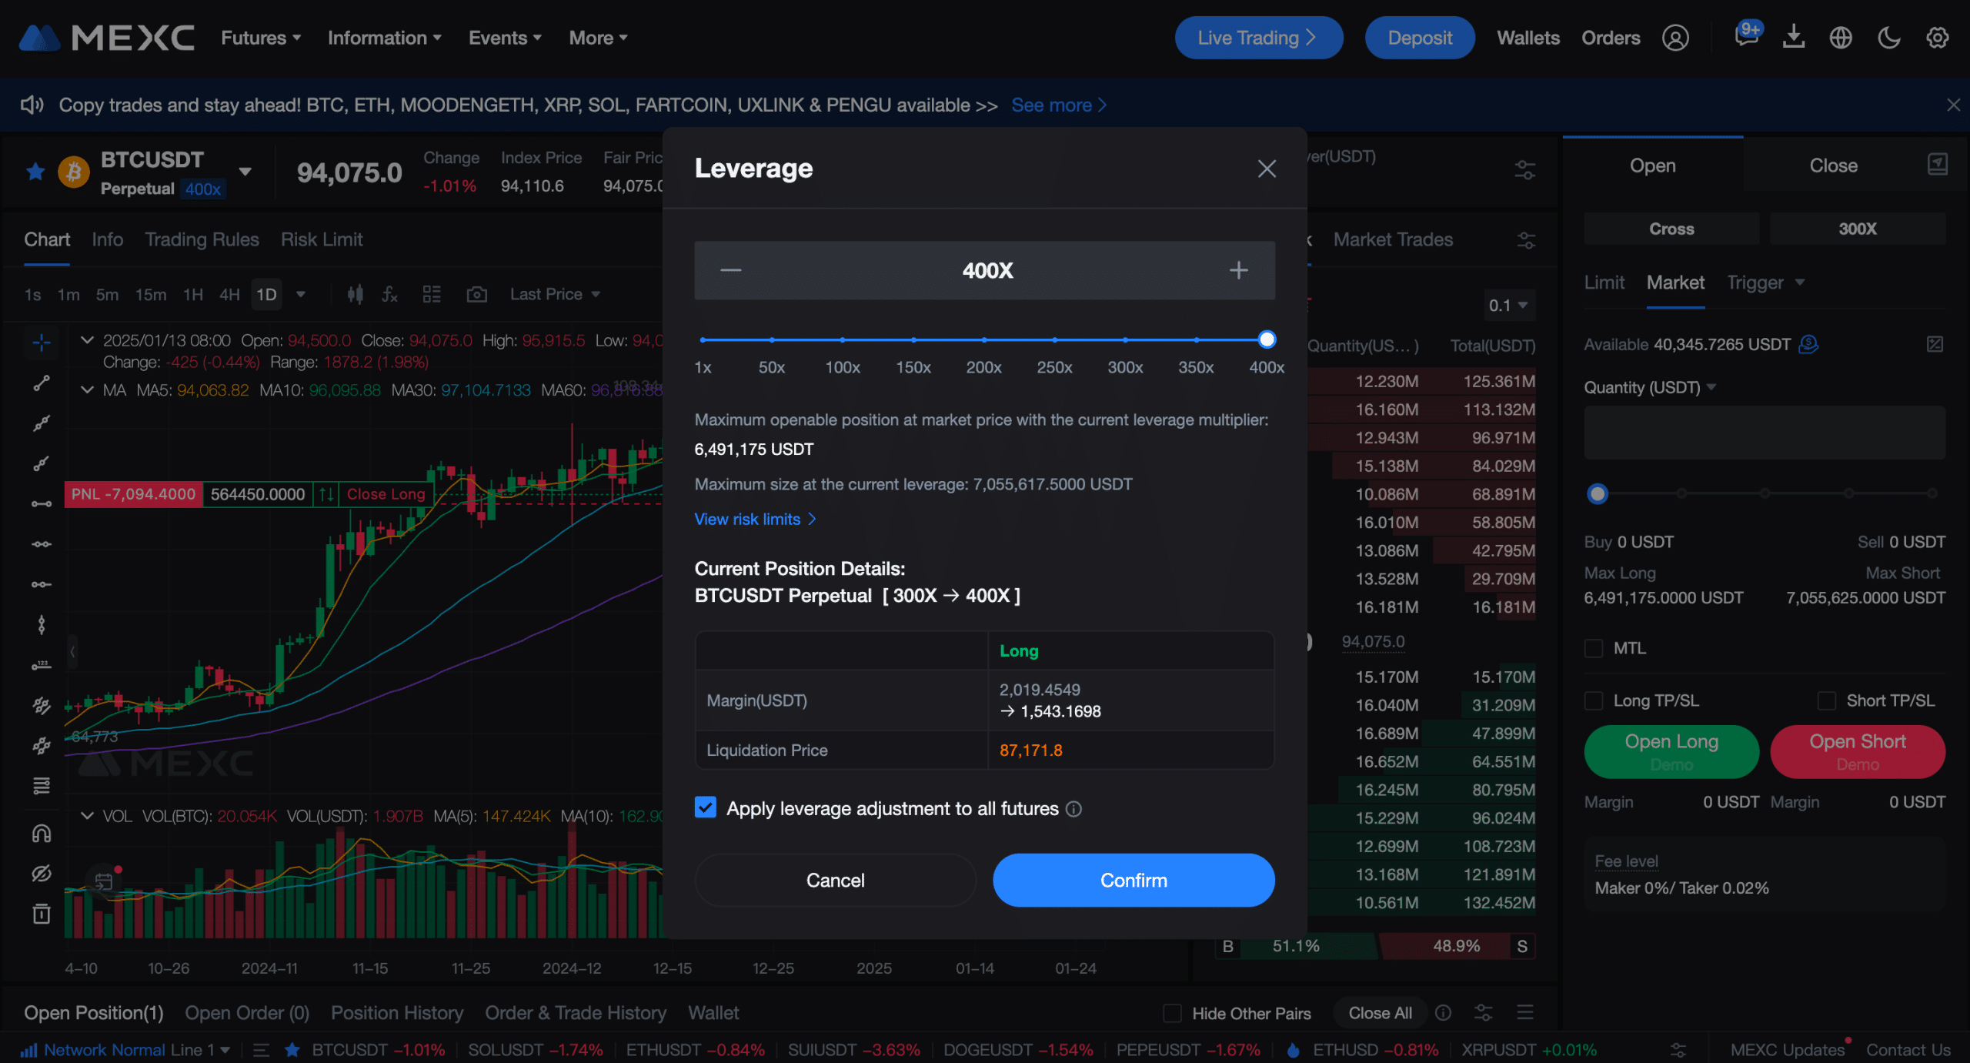
Task: Click the Cross margin mode button
Action: [1671, 229]
